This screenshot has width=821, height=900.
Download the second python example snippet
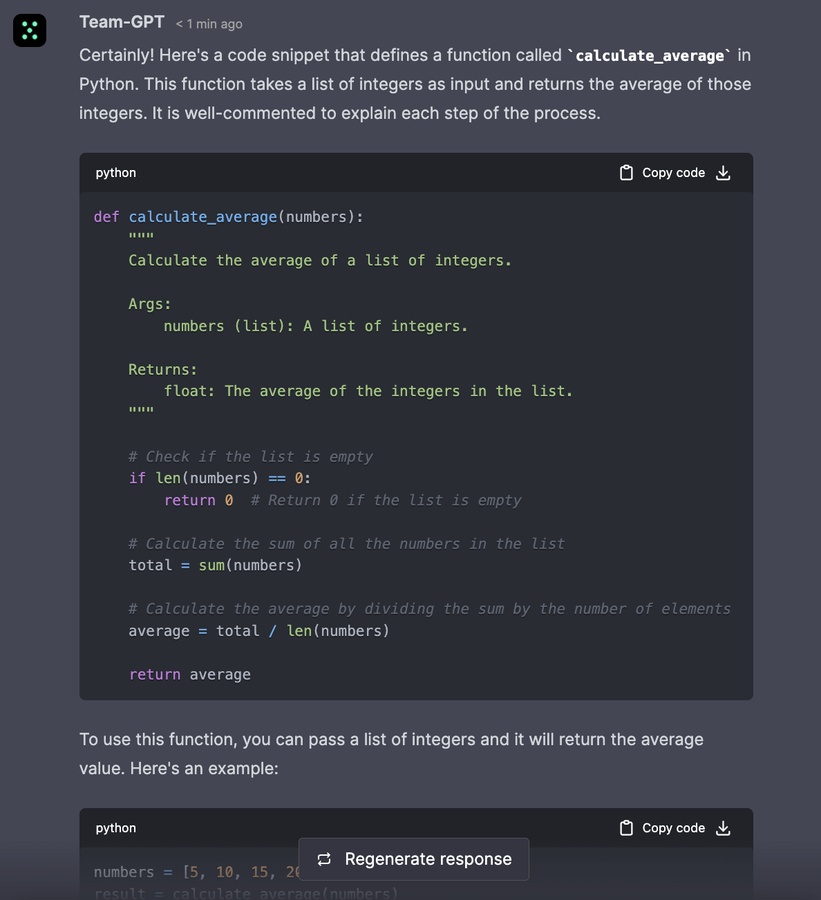tap(723, 828)
